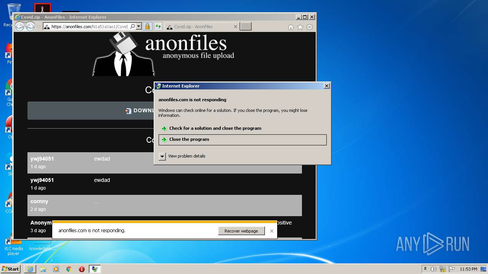Open the recent pages dropdown arrow

click(39, 27)
